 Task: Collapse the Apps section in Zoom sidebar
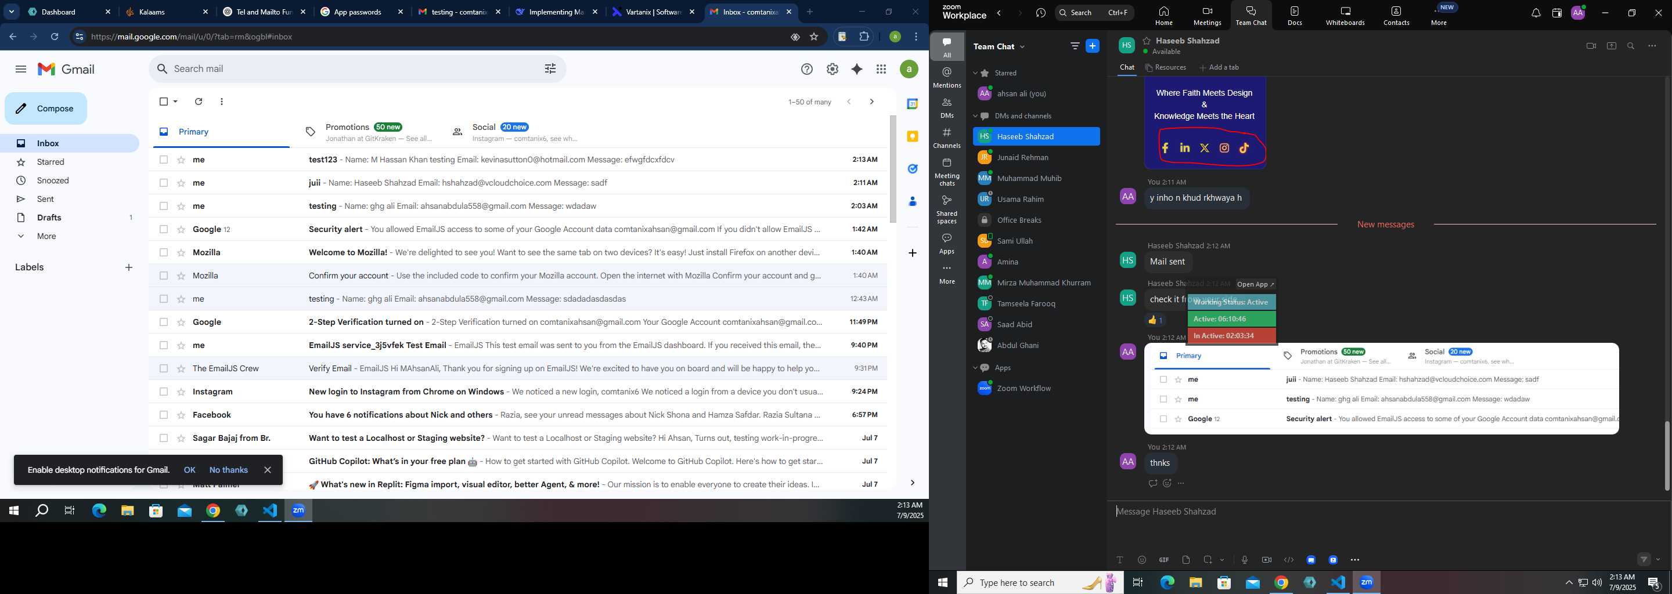coord(975,368)
